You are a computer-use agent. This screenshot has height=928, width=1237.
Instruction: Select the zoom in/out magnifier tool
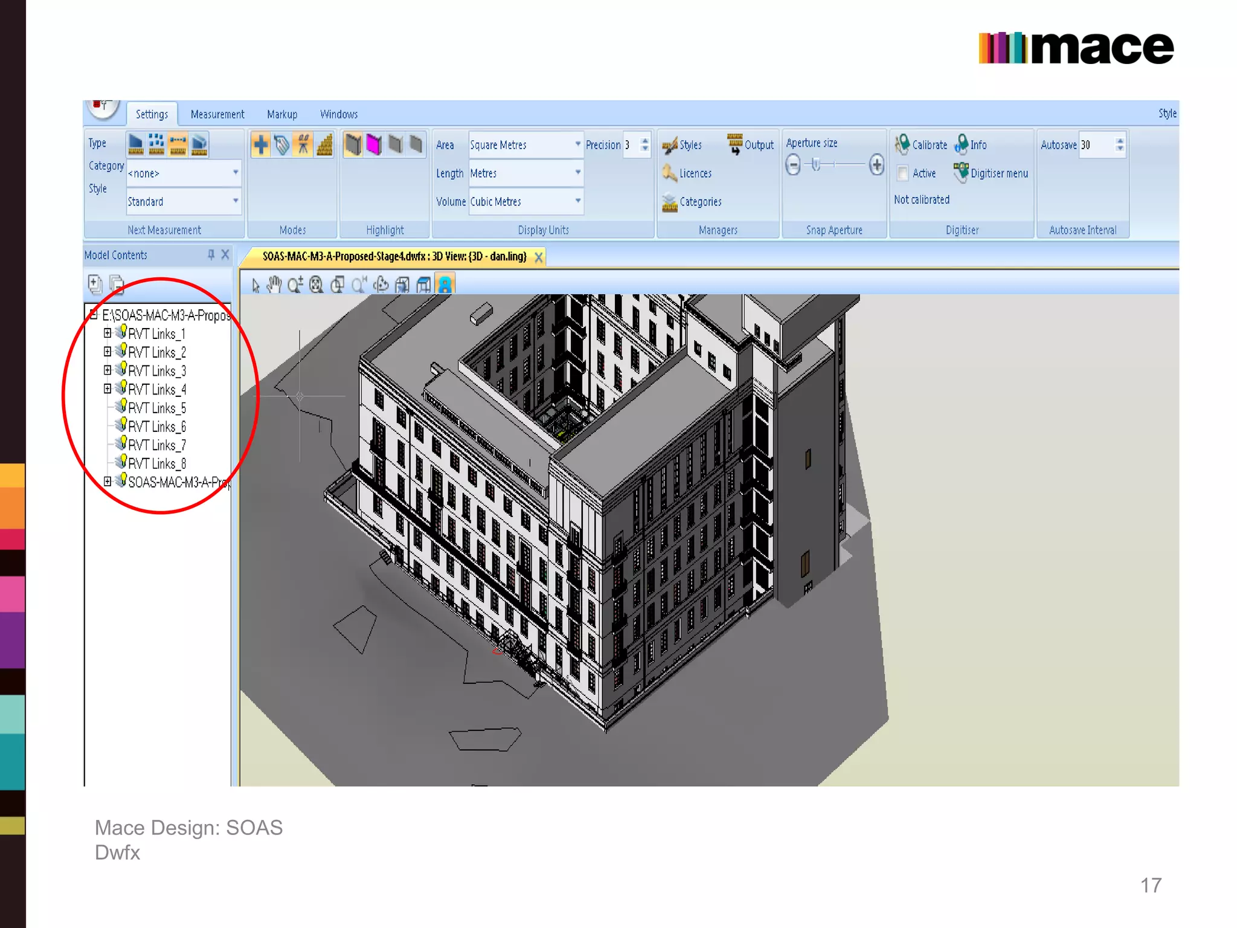point(295,285)
